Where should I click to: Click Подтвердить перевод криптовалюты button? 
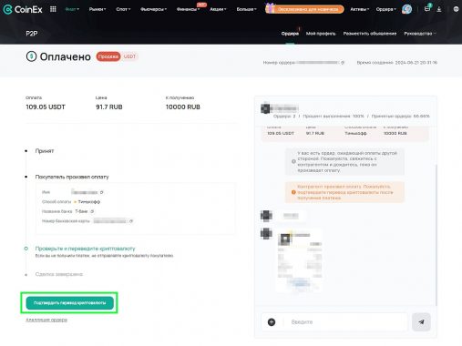[x=69, y=303]
